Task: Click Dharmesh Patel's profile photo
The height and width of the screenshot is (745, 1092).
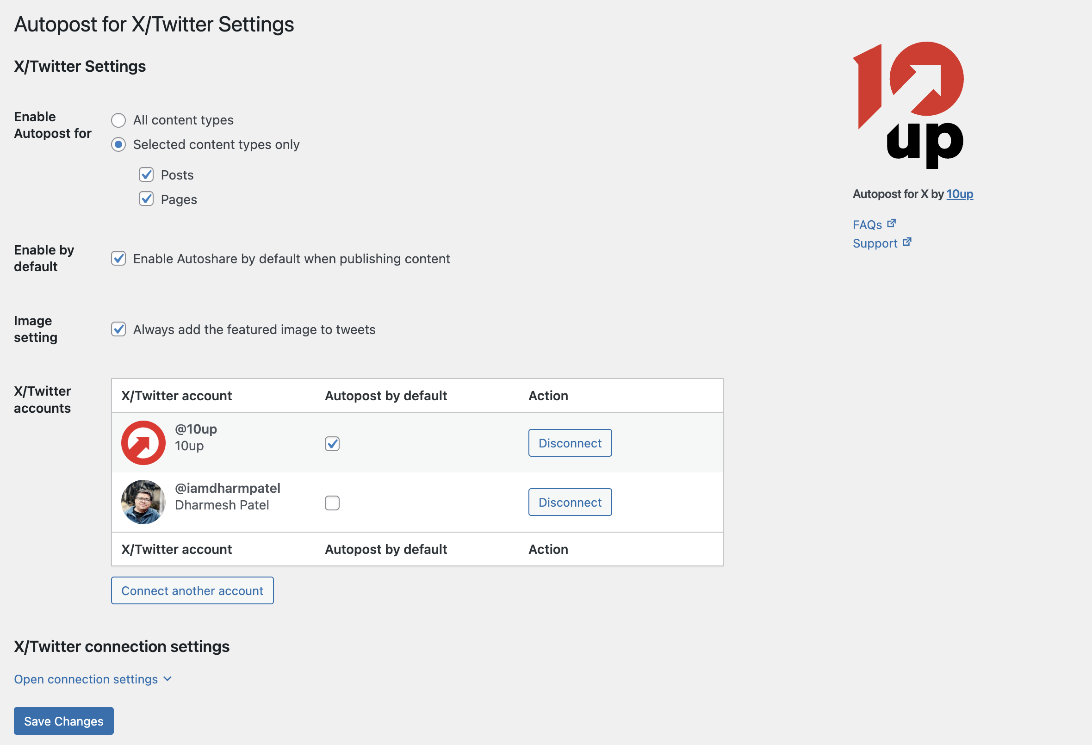Action: coord(143,502)
